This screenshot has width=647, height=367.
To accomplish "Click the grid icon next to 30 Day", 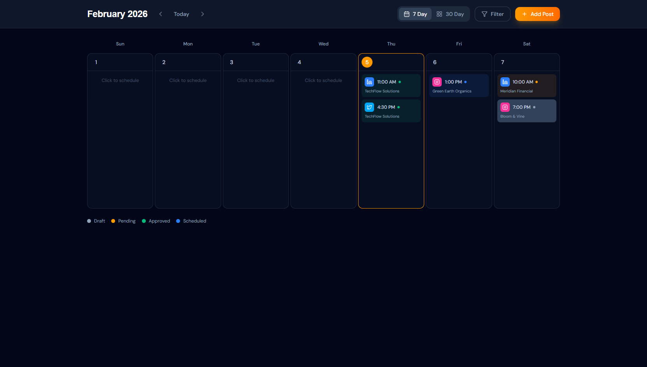I will click(x=439, y=14).
